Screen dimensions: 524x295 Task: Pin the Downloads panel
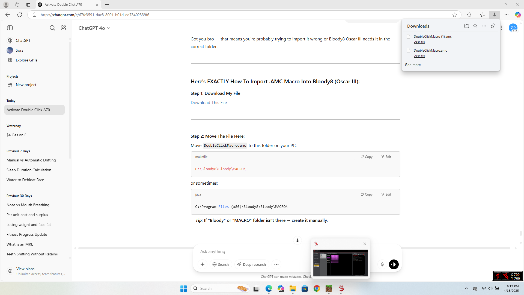493,26
